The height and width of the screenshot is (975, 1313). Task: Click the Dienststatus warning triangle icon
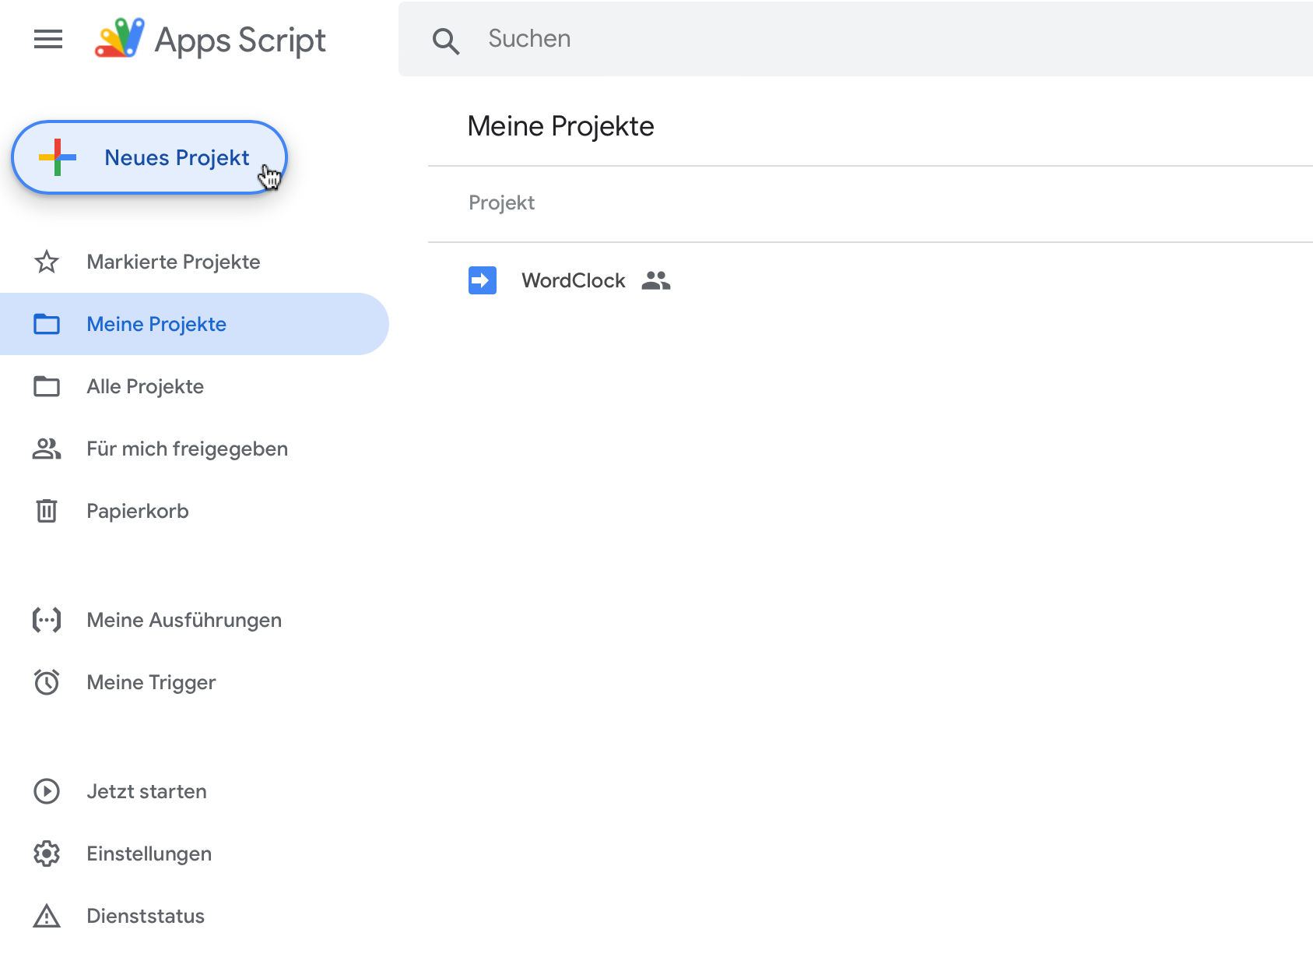pos(47,916)
